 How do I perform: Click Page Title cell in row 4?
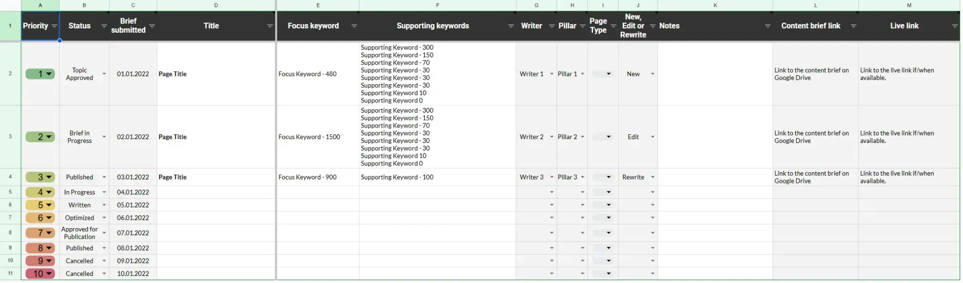[216, 177]
